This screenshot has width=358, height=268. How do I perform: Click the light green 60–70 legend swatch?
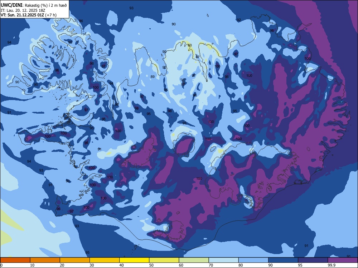194,260
